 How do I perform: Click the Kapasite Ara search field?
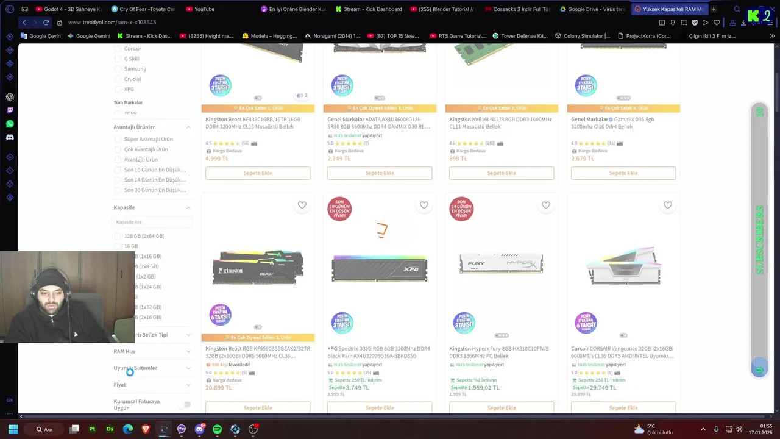click(x=152, y=222)
